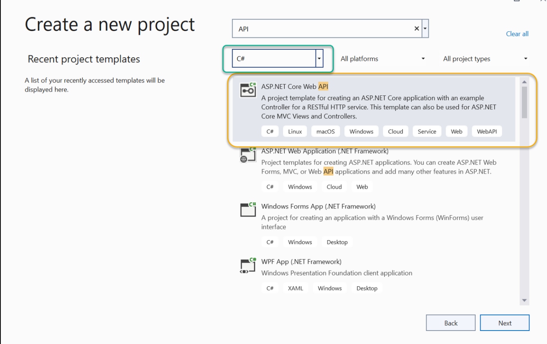Open the C# language filter dropdown

[319, 59]
